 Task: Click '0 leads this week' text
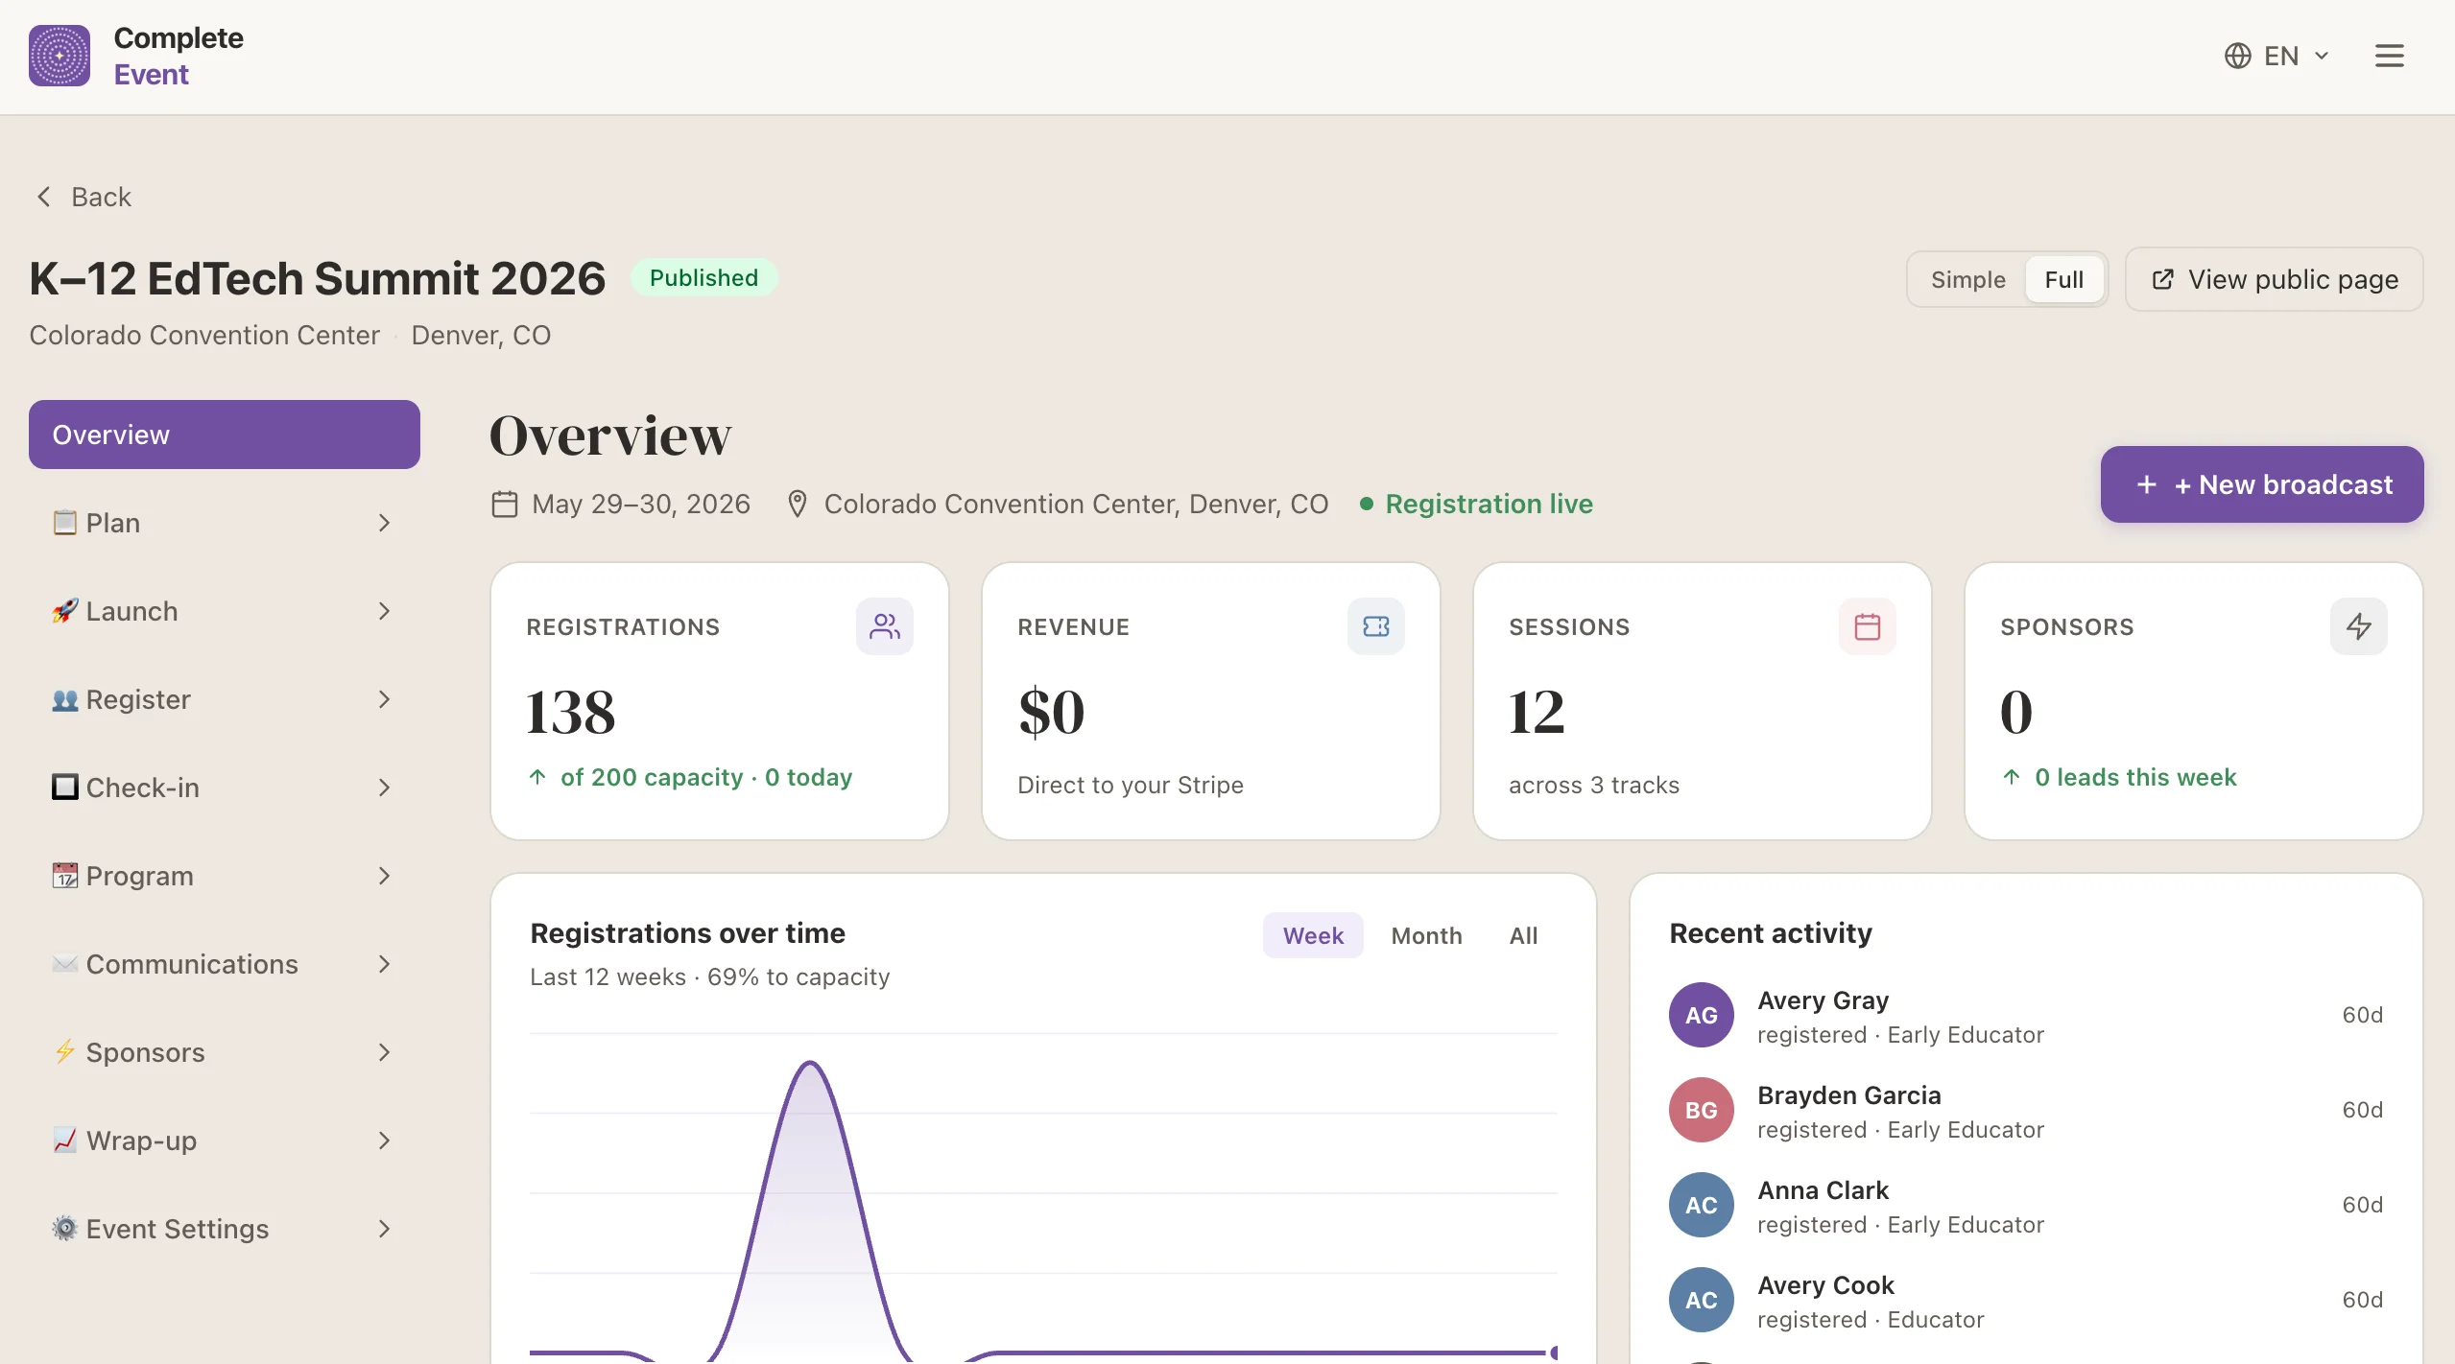[x=2135, y=777]
